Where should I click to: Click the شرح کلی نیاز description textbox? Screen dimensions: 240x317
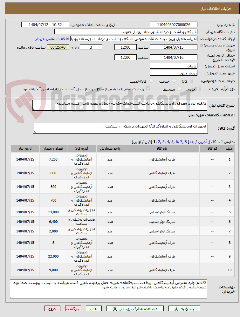click(x=120, y=105)
